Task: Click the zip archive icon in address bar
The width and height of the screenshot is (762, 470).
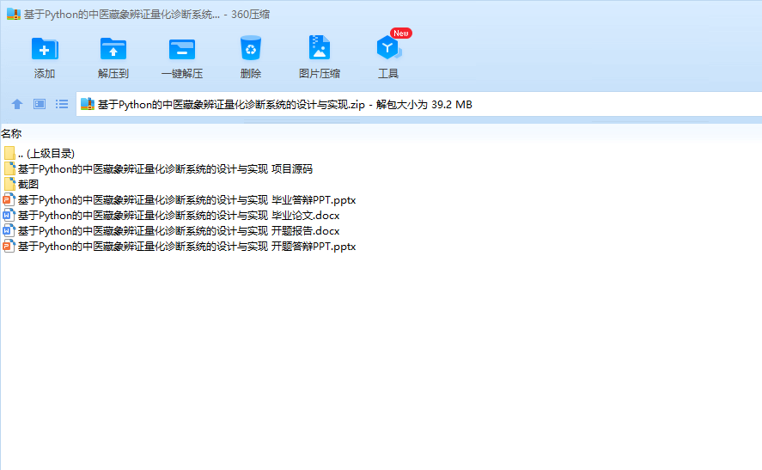Action: point(88,104)
